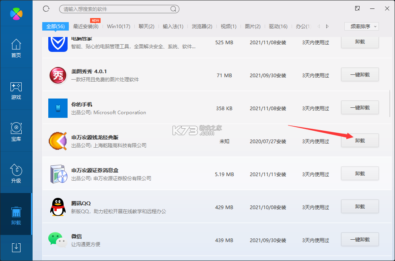Click the 你的手机 app icon
This screenshot has height=261, width=395.
pos(58,108)
